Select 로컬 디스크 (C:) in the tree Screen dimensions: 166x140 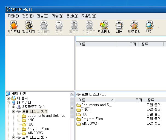[35, 111]
